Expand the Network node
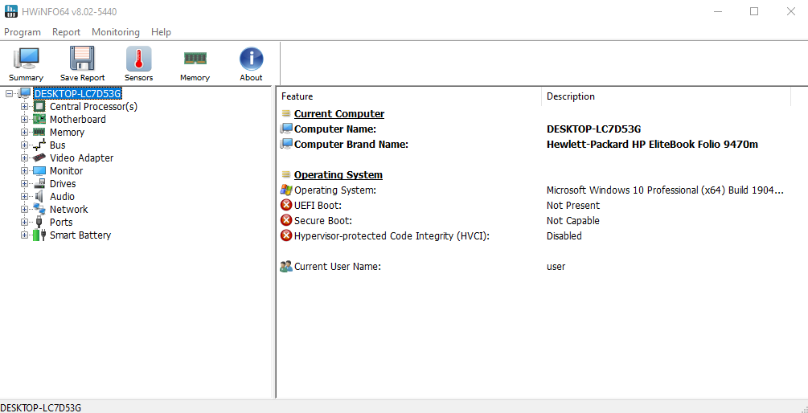The height and width of the screenshot is (413, 808). pyautogui.click(x=24, y=210)
